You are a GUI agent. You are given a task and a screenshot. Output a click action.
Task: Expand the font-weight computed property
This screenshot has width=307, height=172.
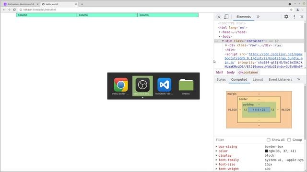216,169
